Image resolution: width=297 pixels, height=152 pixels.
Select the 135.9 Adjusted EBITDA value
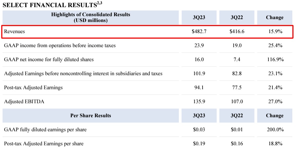pyautogui.click(x=199, y=102)
